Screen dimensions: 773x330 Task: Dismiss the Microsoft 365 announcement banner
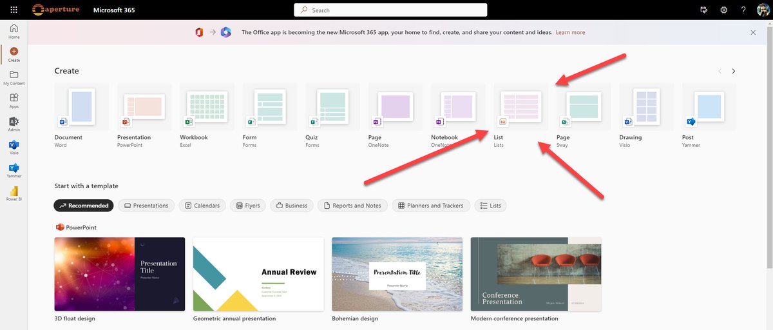753,32
